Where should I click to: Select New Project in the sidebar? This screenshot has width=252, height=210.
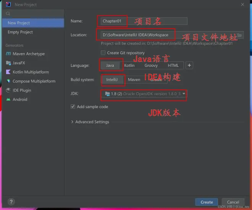click(x=33, y=23)
